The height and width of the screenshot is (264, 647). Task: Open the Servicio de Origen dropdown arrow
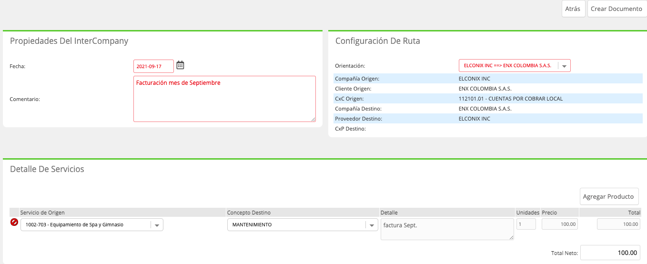click(157, 225)
